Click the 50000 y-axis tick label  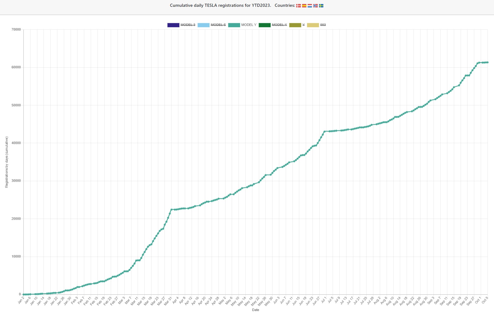point(16,105)
